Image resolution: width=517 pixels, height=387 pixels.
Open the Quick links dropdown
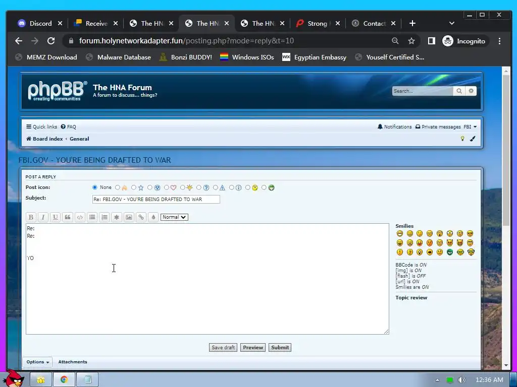[x=42, y=126]
